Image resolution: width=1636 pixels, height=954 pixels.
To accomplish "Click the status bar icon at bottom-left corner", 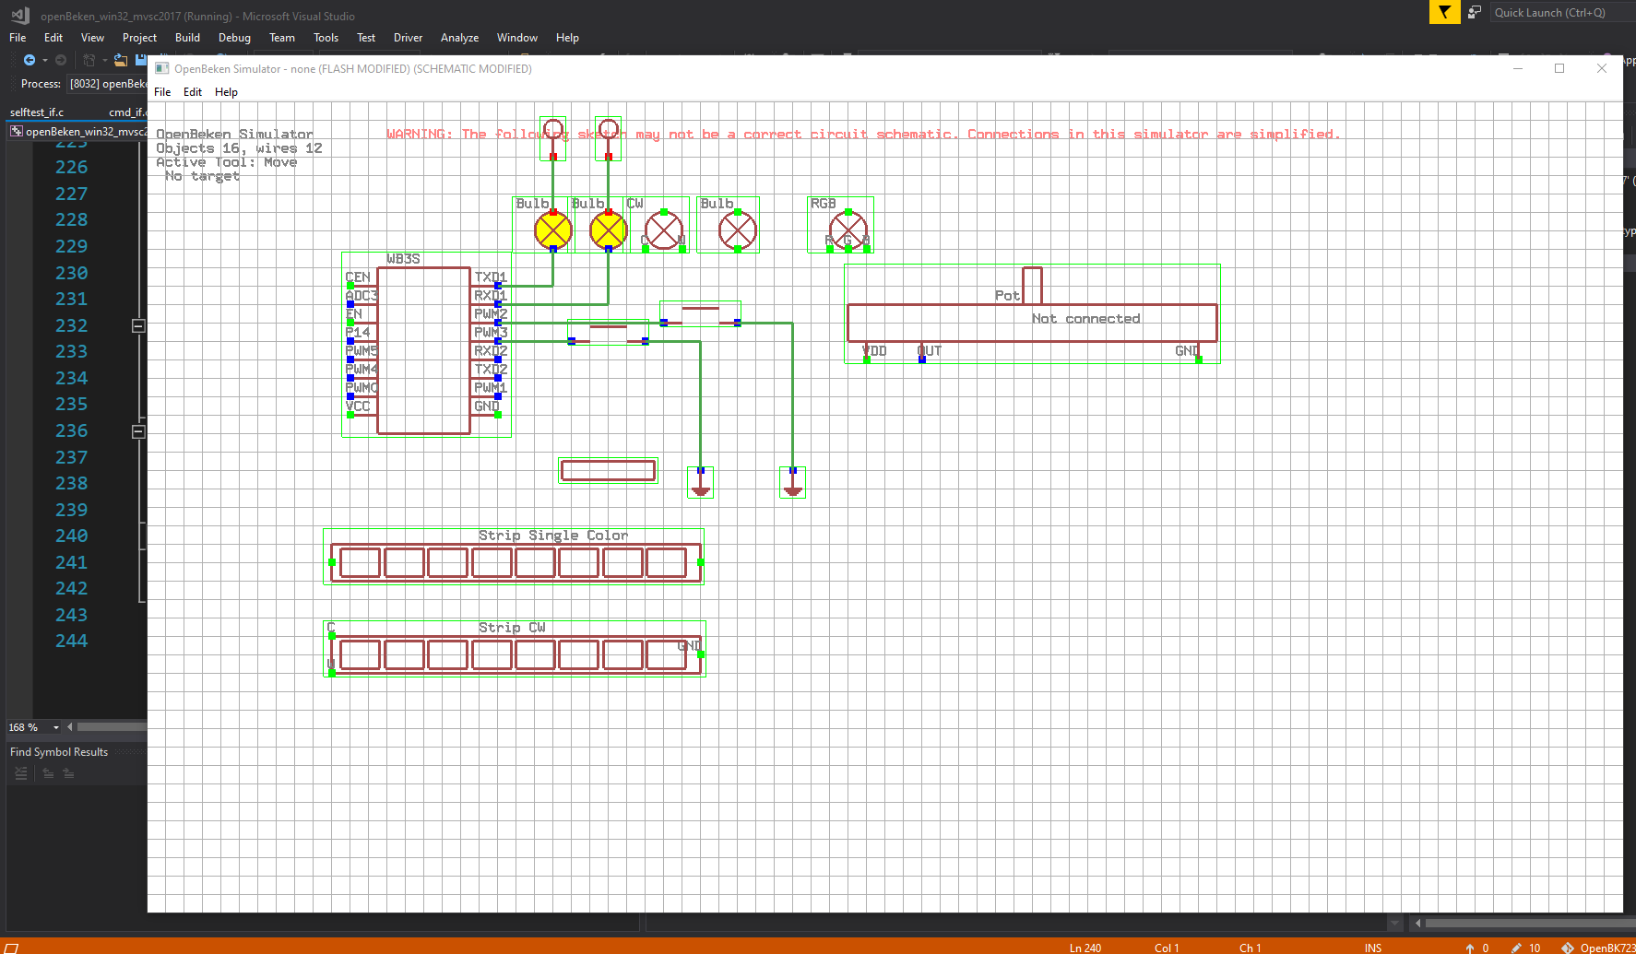I will 12,948.
